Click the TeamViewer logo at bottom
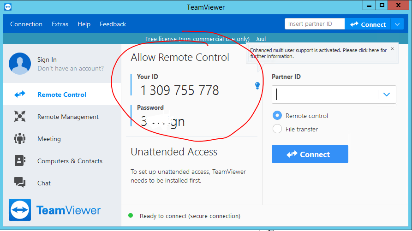The height and width of the screenshot is (231, 412). click(x=54, y=210)
